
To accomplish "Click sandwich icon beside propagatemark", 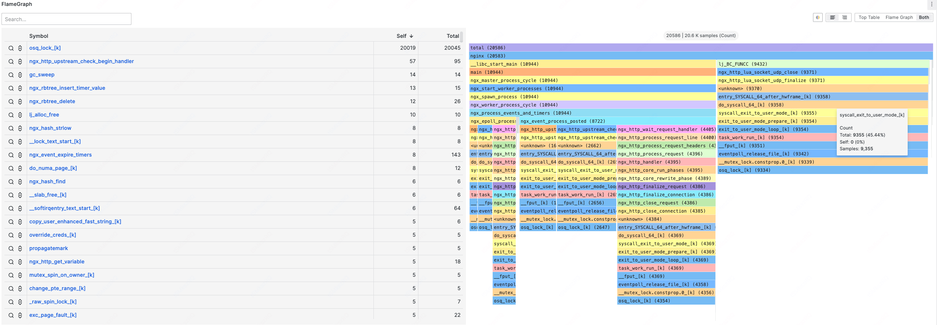I will [x=20, y=249].
